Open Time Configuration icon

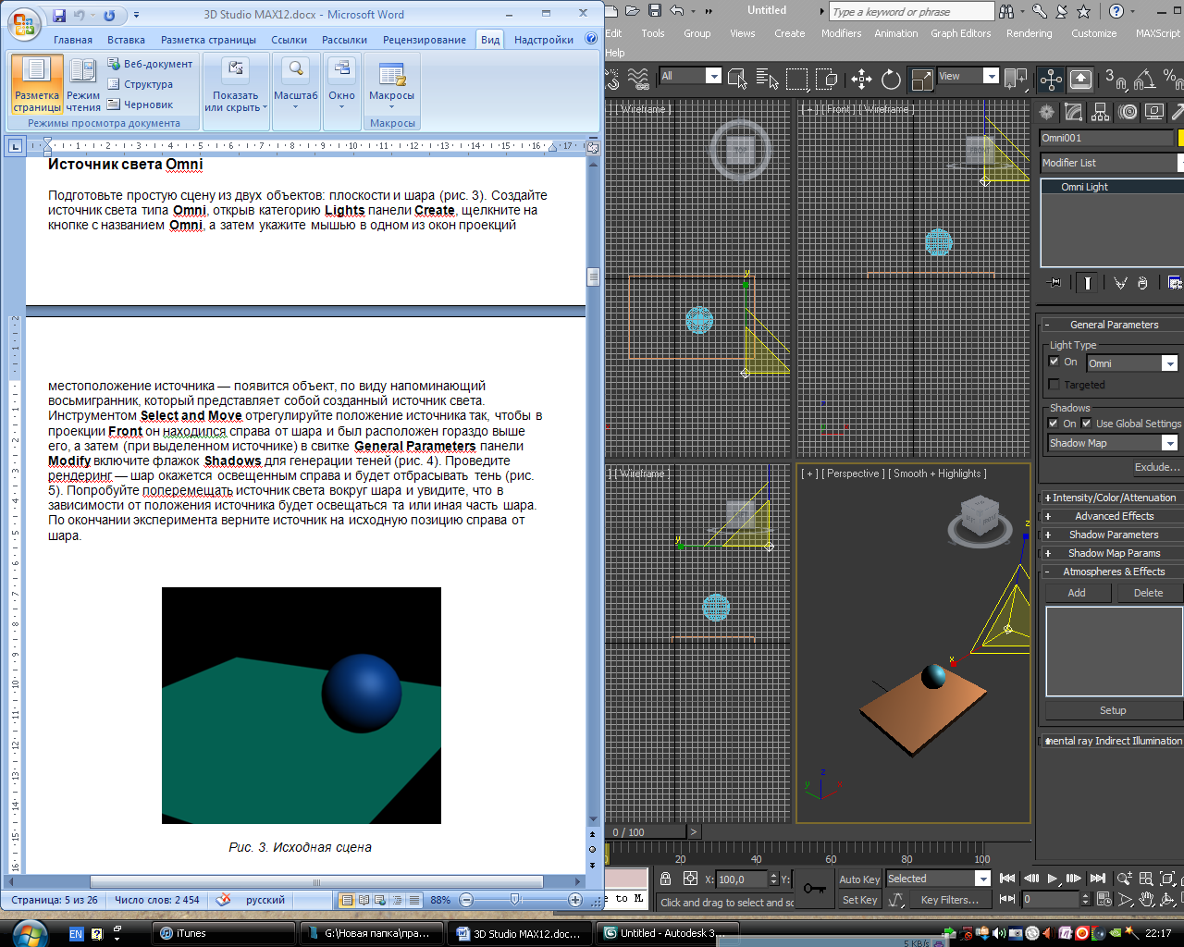1104,899
